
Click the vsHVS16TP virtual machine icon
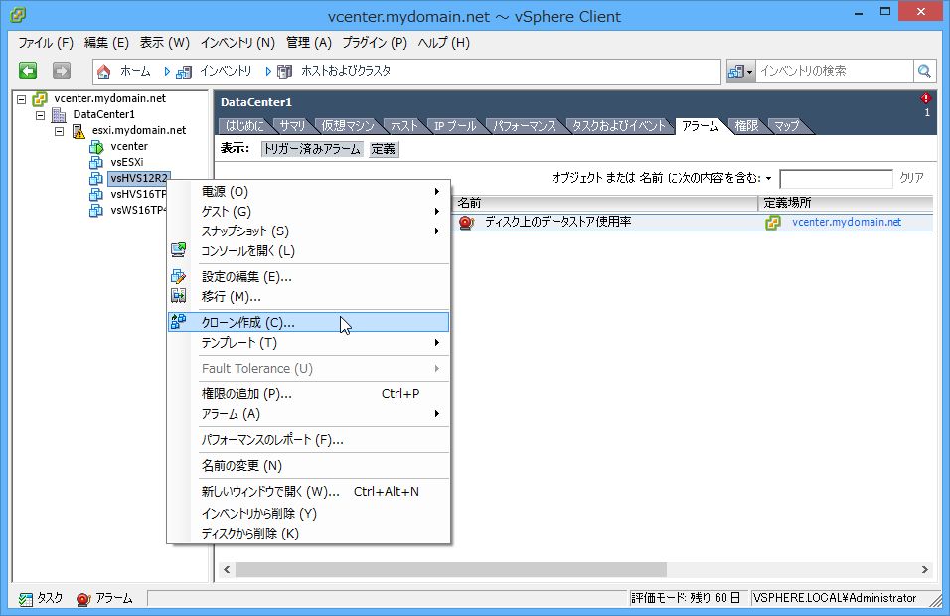96,195
